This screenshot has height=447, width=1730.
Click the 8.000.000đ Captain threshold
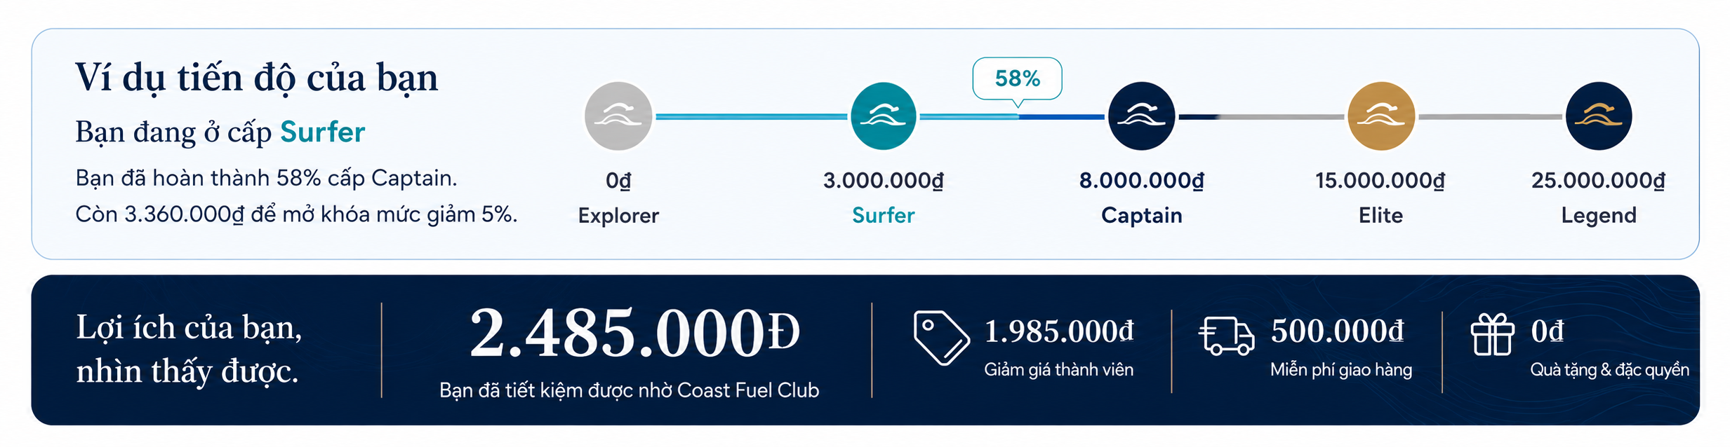click(x=1141, y=181)
